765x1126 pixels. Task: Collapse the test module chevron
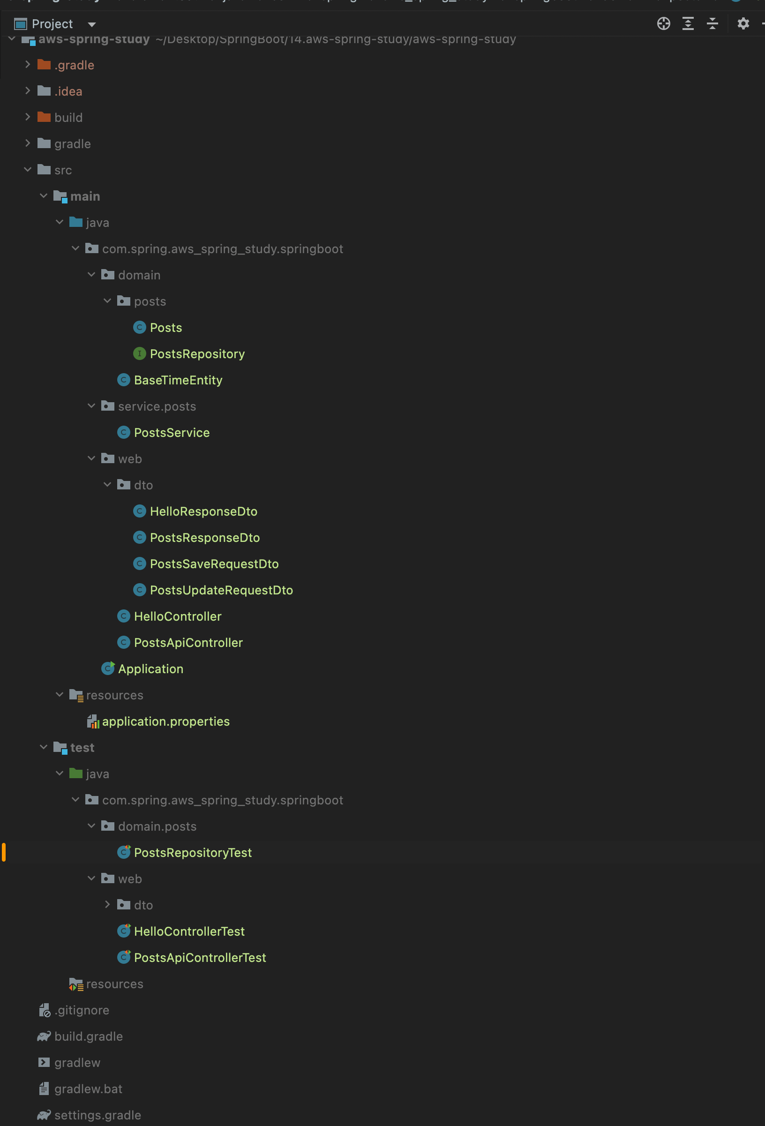click(x=44, y=747)
